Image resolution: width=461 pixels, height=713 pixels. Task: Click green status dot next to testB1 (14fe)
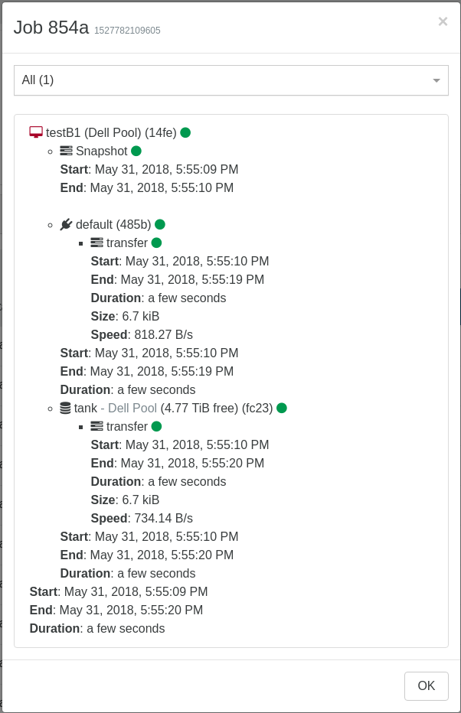click(185, 132)
